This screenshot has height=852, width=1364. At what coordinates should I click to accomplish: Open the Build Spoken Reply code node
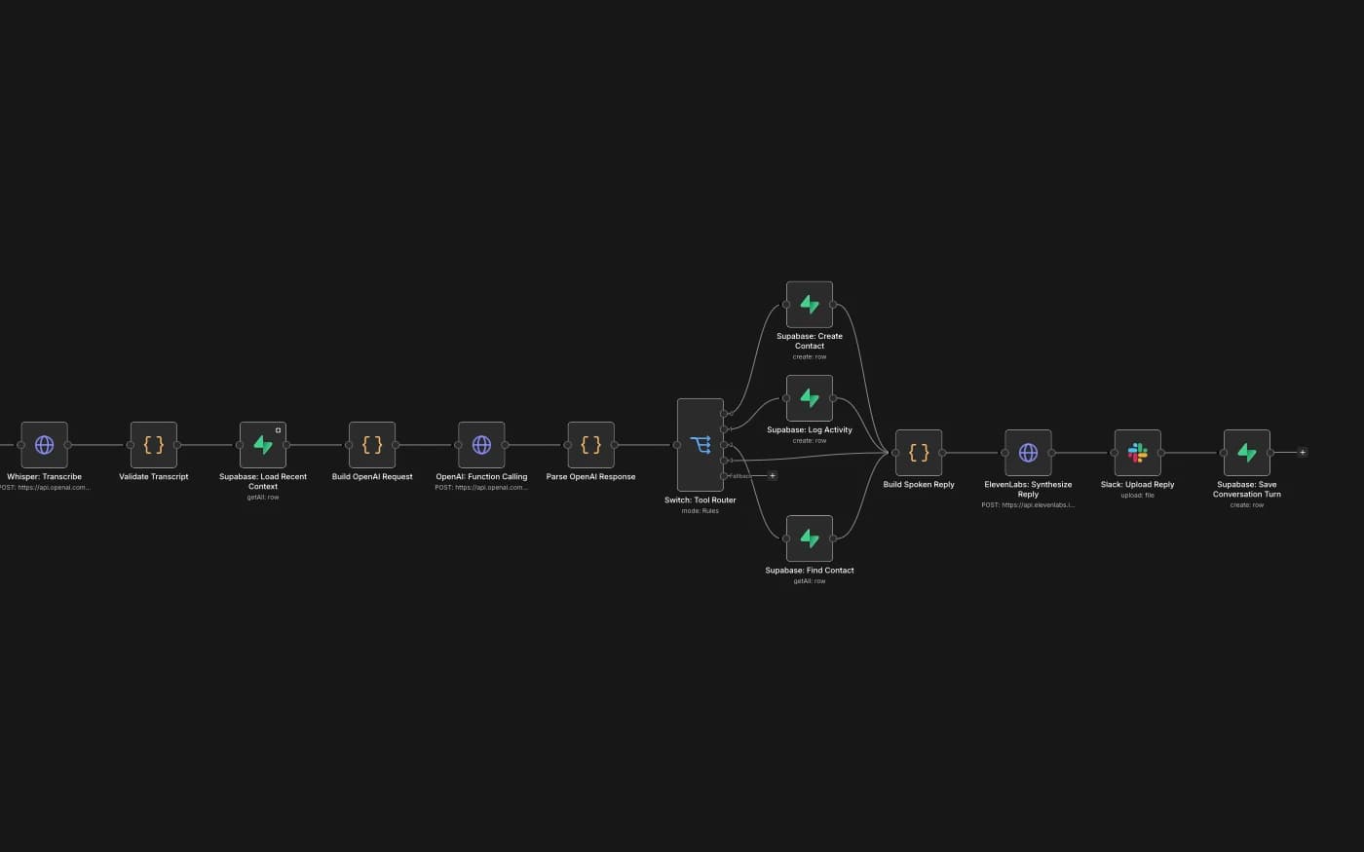point(919,453)
